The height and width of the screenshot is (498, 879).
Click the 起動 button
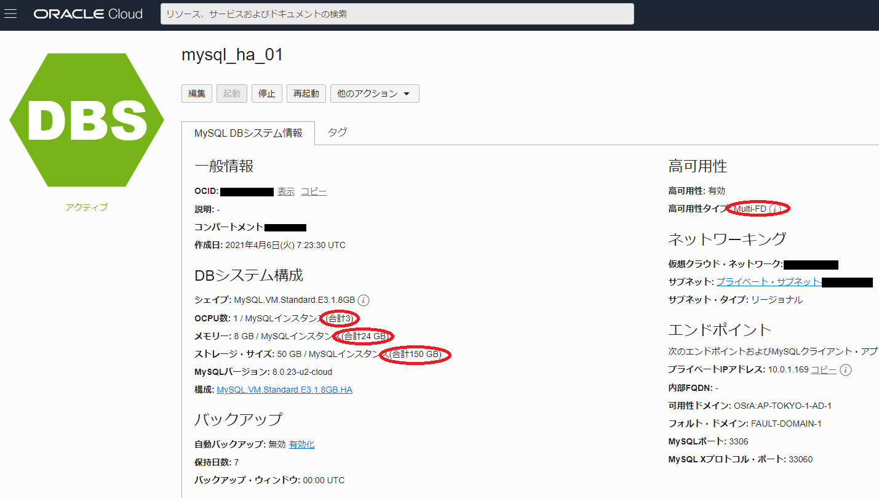[x=232, y=94]
